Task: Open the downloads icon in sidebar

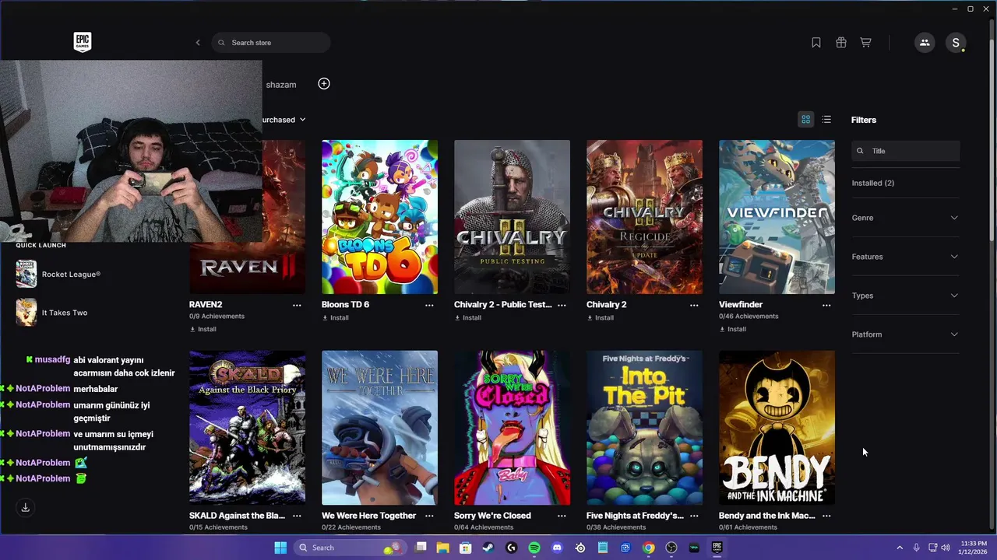Action: [25, 507]
